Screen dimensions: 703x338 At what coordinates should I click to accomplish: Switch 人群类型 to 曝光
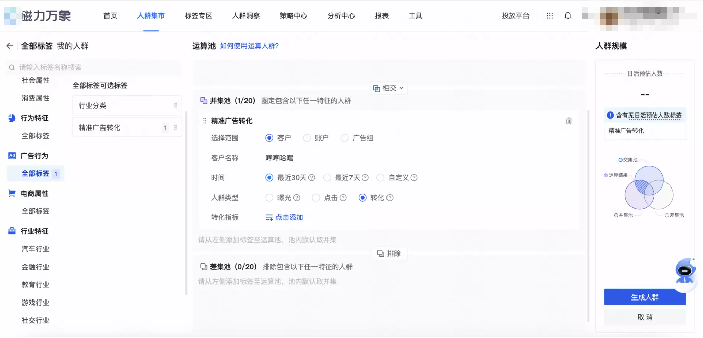[x=269, y=198]
